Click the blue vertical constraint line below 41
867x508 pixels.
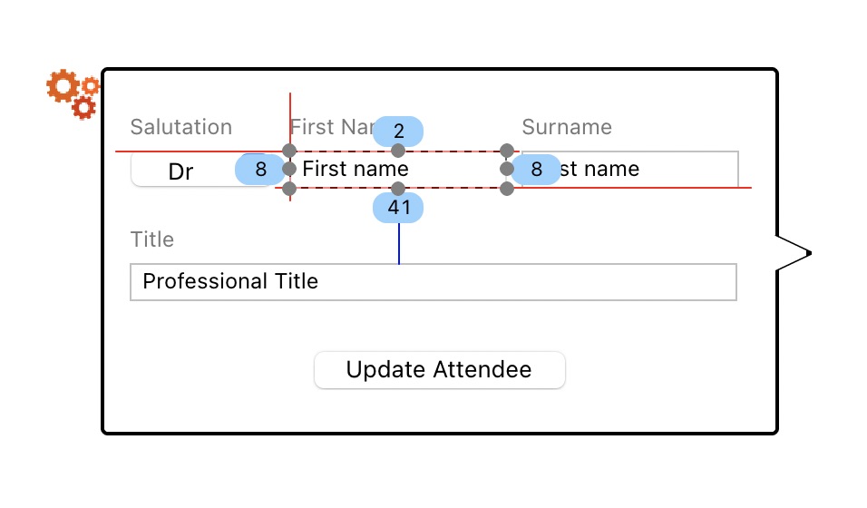399,243
